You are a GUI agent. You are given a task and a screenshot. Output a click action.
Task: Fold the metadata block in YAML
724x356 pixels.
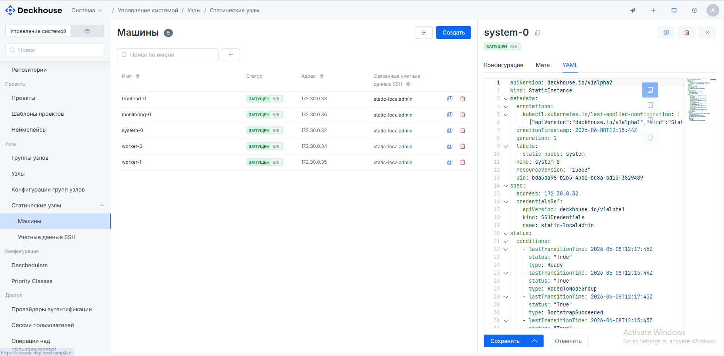[506, 99]
